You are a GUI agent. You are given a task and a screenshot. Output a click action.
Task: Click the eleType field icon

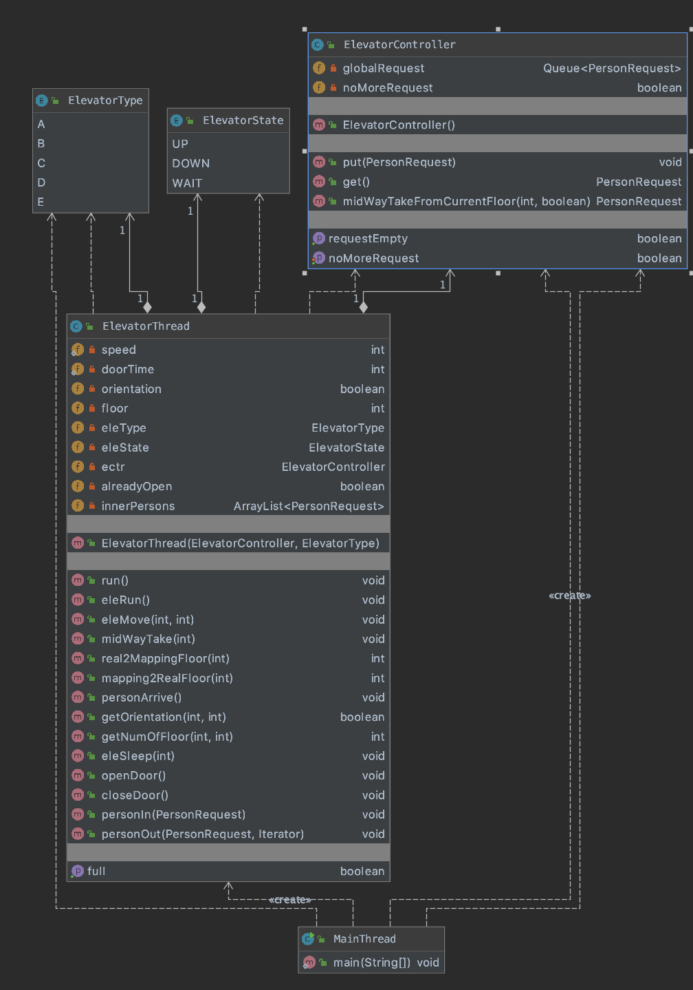pos(78,428)
